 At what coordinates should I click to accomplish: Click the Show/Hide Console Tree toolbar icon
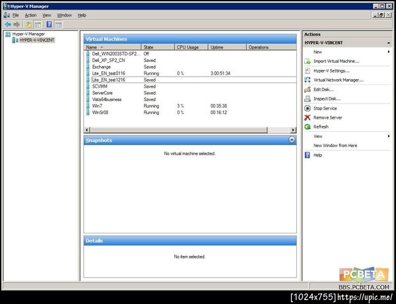pyautogui.click(x=38, y=24)
